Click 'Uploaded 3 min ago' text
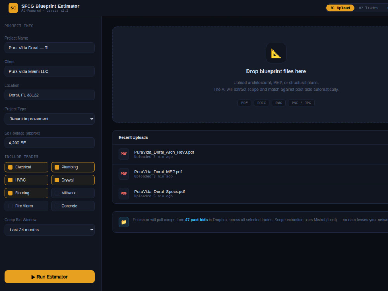The height and width of the screenshot is (291, 388). 153,177
